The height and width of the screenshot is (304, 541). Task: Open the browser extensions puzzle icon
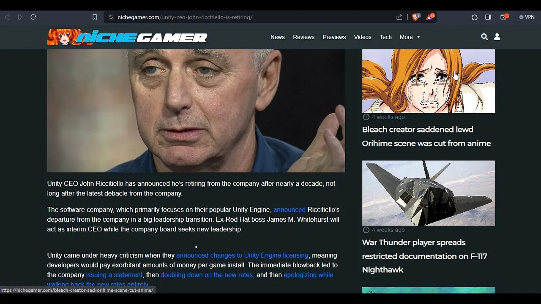(x=475, y=17)
